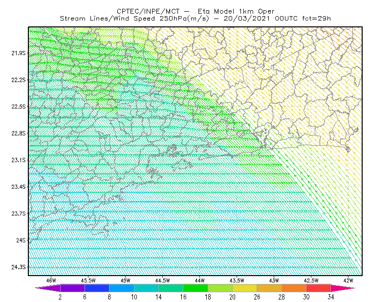Click the CPTEC/INPE/MCT title text
Screen dimensions: 391x302
click(x=148, y=11)
